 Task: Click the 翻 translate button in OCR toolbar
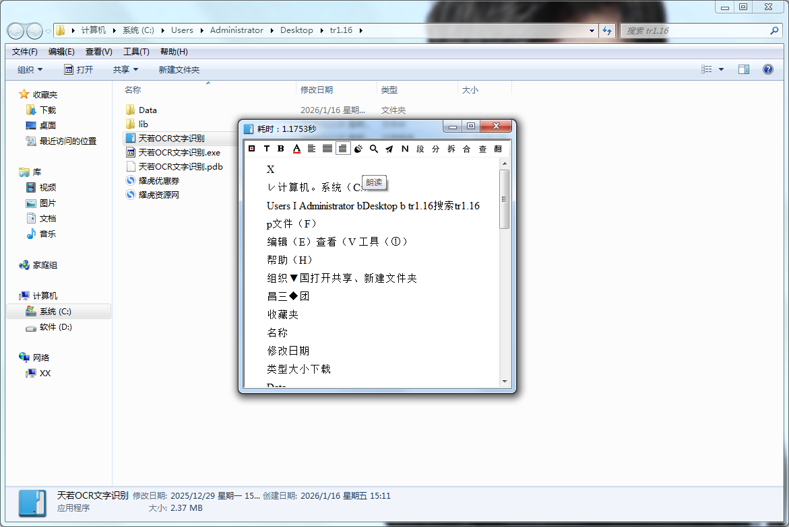point(498,149)
